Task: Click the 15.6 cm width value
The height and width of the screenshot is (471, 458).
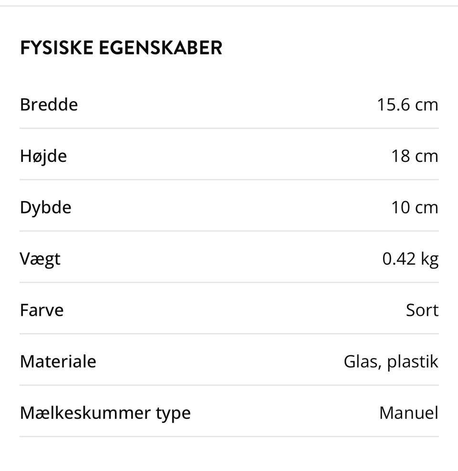Action: tap(407, 105)
